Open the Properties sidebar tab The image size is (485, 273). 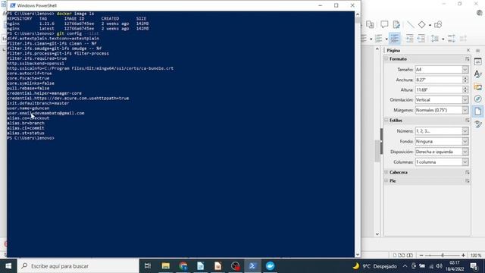(478, 62)
